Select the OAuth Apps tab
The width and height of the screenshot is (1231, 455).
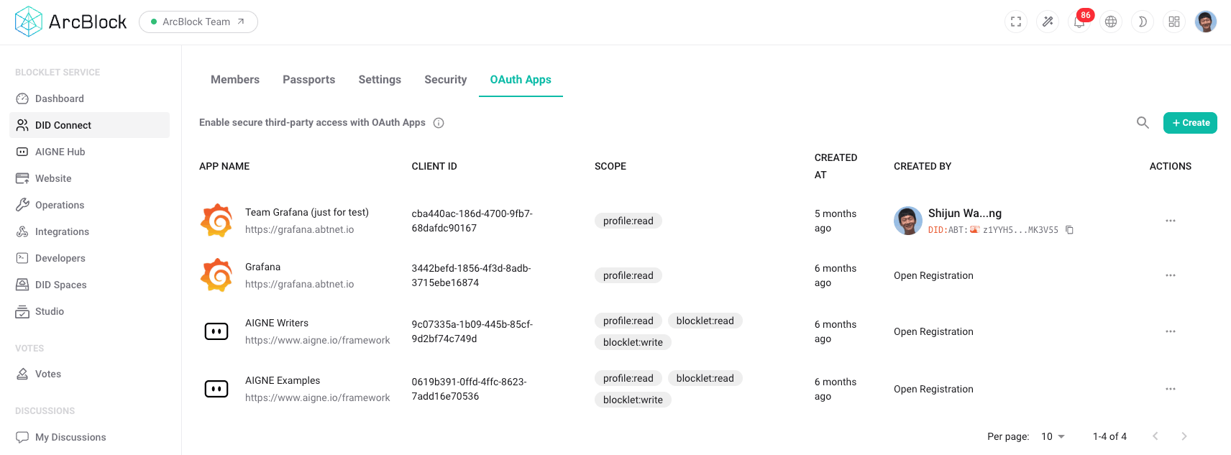click(x=521, y=80)
